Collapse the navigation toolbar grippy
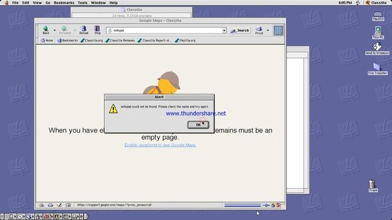 pyautogui.click(x=37, y=31)
